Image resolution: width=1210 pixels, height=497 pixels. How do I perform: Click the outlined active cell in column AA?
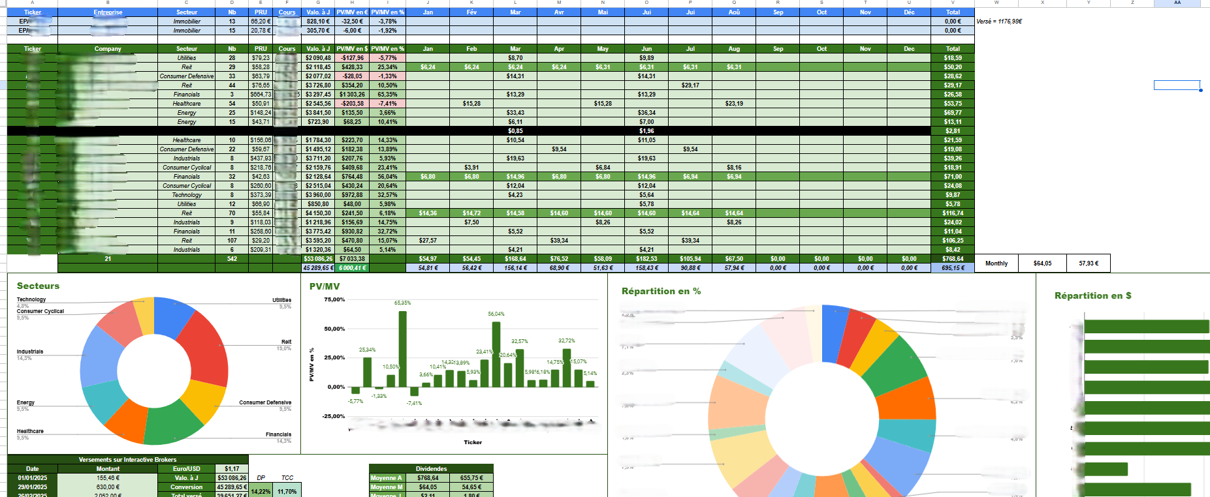[x=1177, y=85]
